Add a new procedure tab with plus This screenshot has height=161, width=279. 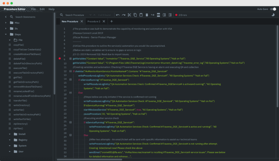(x=112, y=21)
